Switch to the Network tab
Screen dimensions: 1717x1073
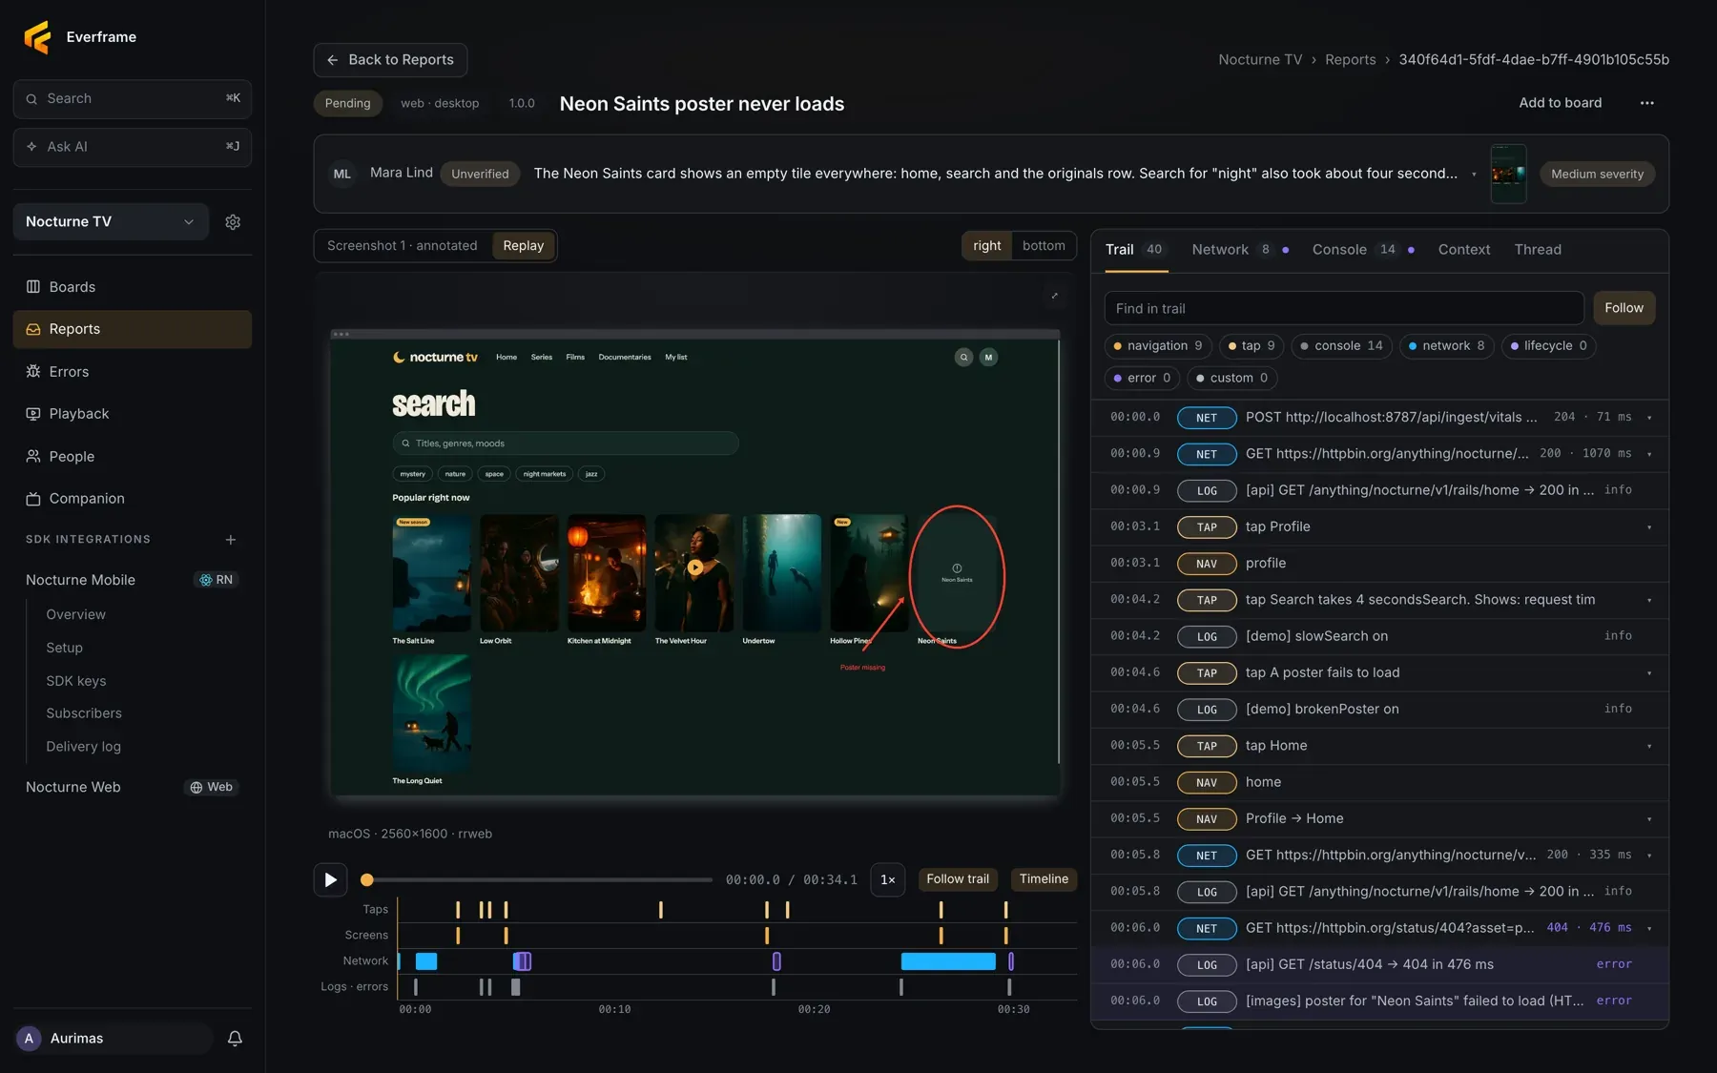click(x=1239, y=250)
